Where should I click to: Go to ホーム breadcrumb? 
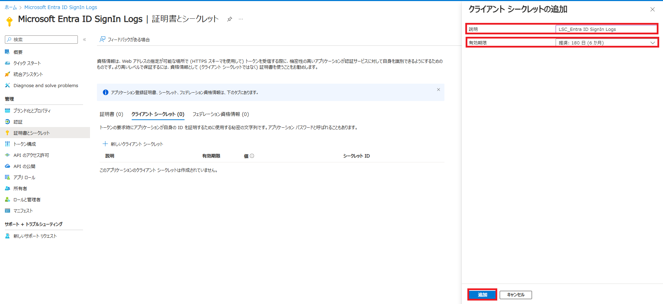point(11,7)
